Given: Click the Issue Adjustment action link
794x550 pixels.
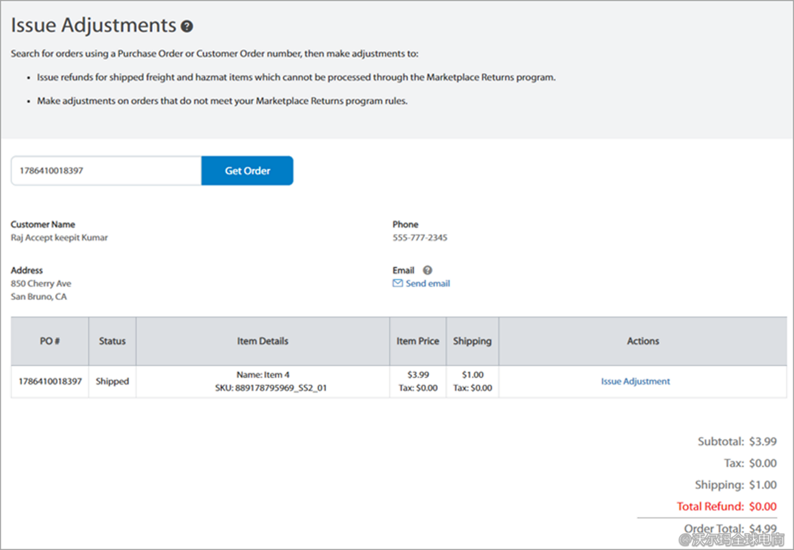Looking at the screenshot, I should 635,382.
